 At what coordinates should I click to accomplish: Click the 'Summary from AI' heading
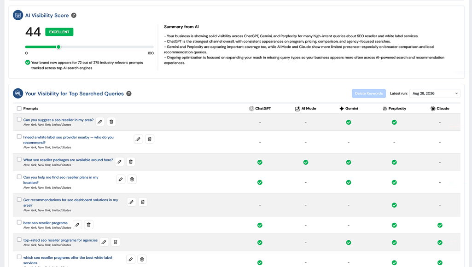click(x=181, y=27)
